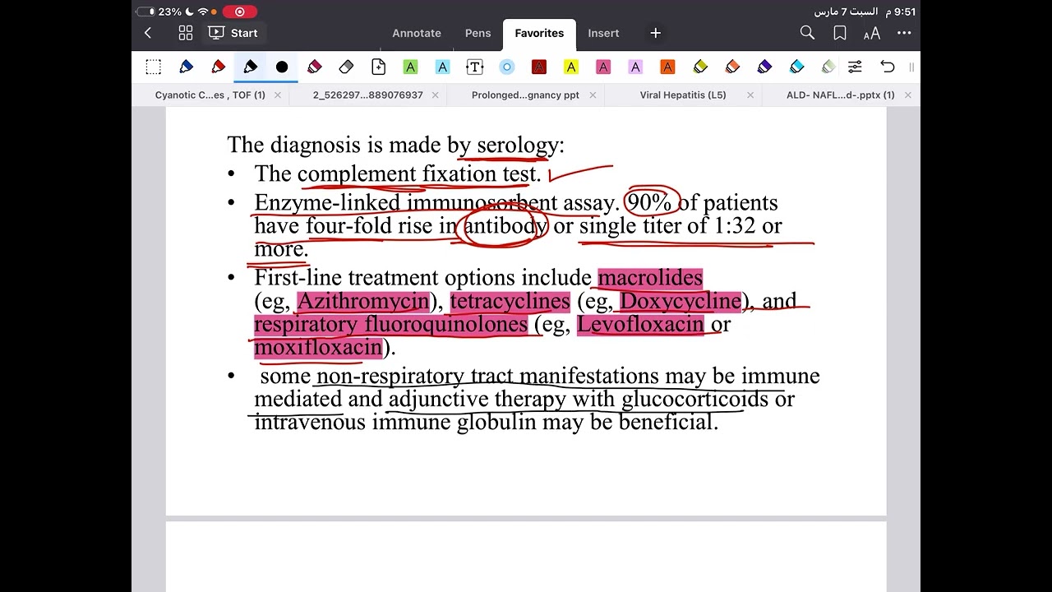
Task: Switch to the Pens tab
Action: [x=478, y=33]
